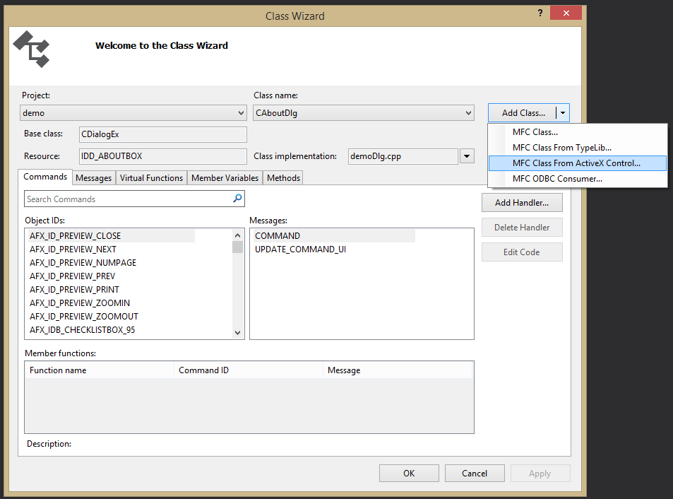Click the Add Class split-button arrow
Image resolution: width=673 pixels, height=499 pixels.
[562, 113]
